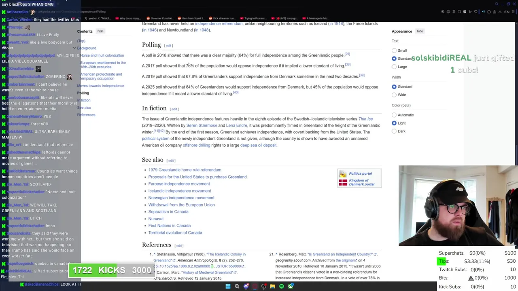Select Dark color mode

pyautogui.click(x=394, y=131)
